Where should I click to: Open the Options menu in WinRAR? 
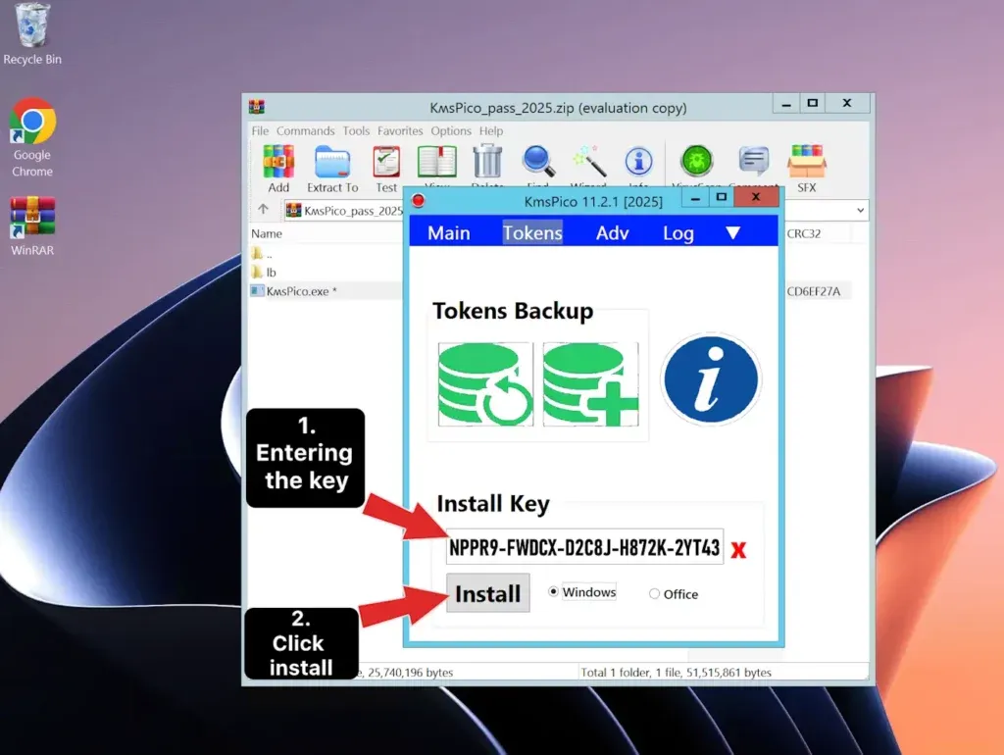tap(451, 130)
